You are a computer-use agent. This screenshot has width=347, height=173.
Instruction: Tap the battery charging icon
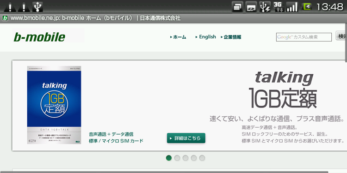[307, 7]
